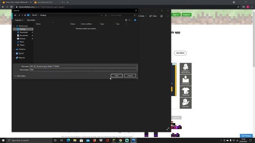The width and height of the screenshot is (255, 143).
Task: Open Microsoft Edge from the taskbar
Action: [68, 140]
